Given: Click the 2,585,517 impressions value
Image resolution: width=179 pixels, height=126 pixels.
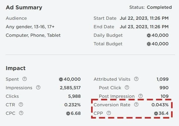Looking at the screenshot, I should pyautogui.click(x=70, y=88).
